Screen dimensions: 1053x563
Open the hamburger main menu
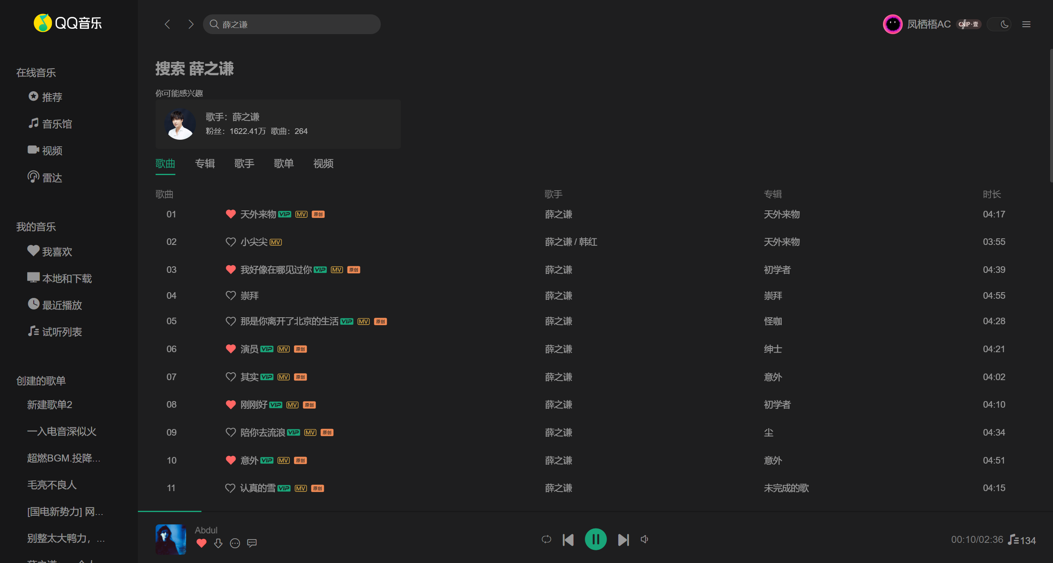click(x=1026, y=24)
